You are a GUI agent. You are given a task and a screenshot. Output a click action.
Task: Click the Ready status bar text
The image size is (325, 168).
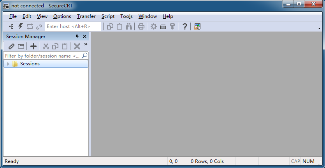click(x=12, y=161)
